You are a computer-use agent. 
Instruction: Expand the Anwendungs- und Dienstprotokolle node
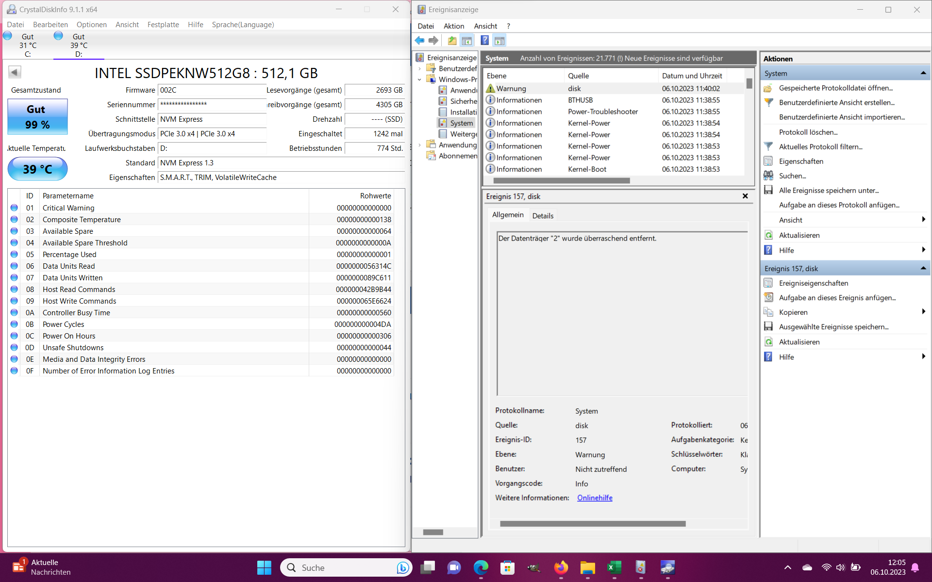[x=419, y=145]
